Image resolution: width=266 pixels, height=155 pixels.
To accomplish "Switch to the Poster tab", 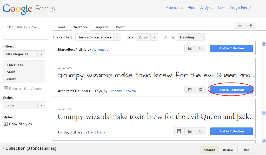I will [121, 27].
